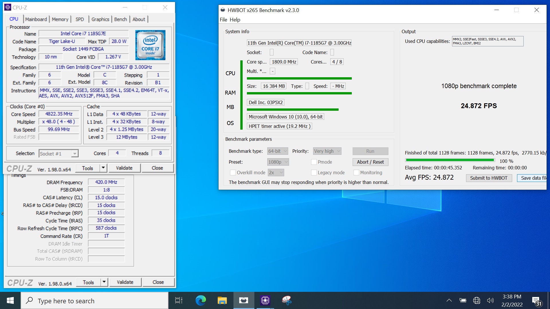The image size is (550, 309).
Task: Click the benchmark 100% progress bar
Action: click(450, 160)
